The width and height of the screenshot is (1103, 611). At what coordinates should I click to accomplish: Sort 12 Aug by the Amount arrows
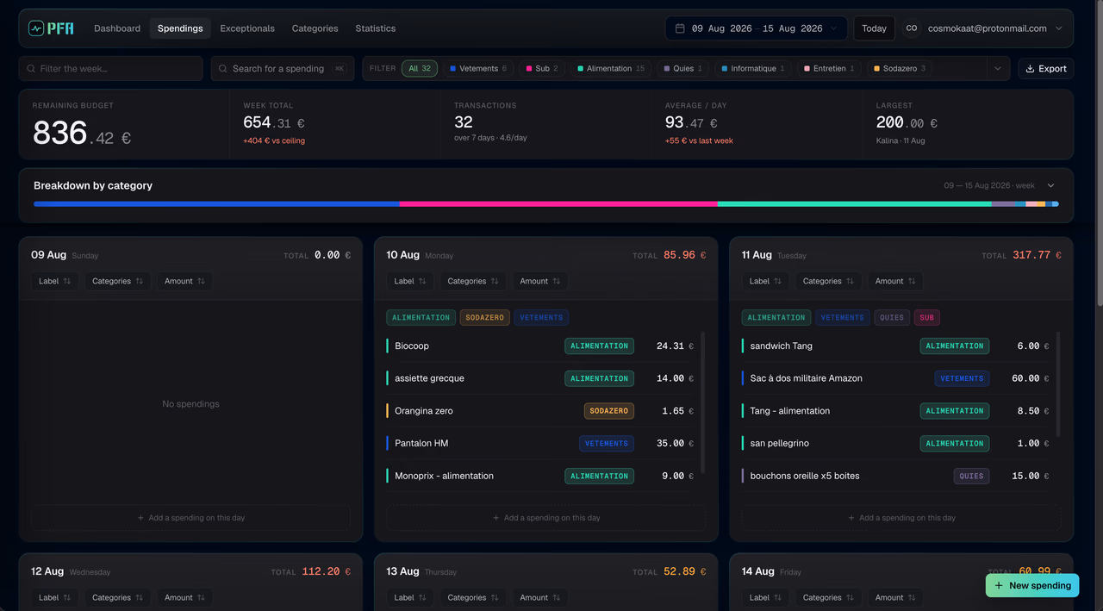[201, 597]
